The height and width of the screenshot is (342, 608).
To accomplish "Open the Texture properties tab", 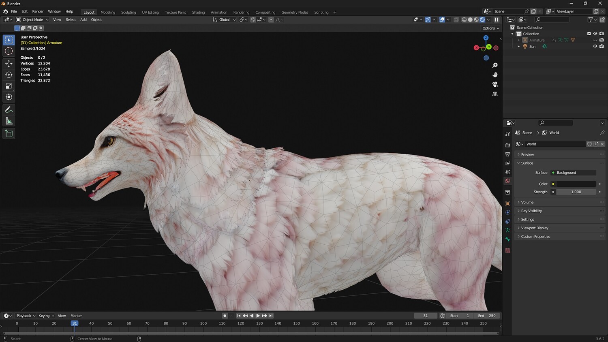I will click(507, 250).
